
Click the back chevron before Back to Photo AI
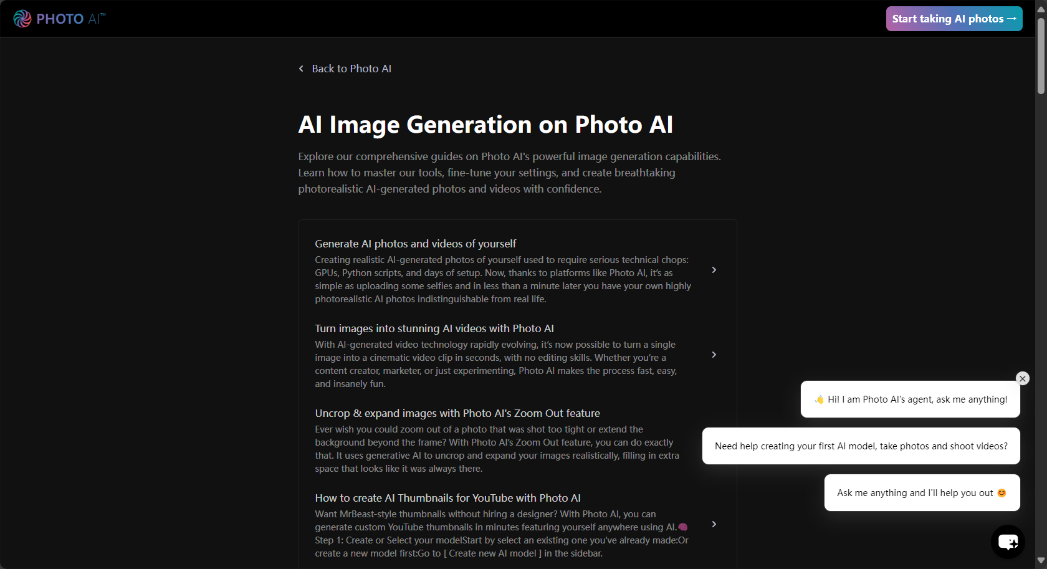[301, 69]
